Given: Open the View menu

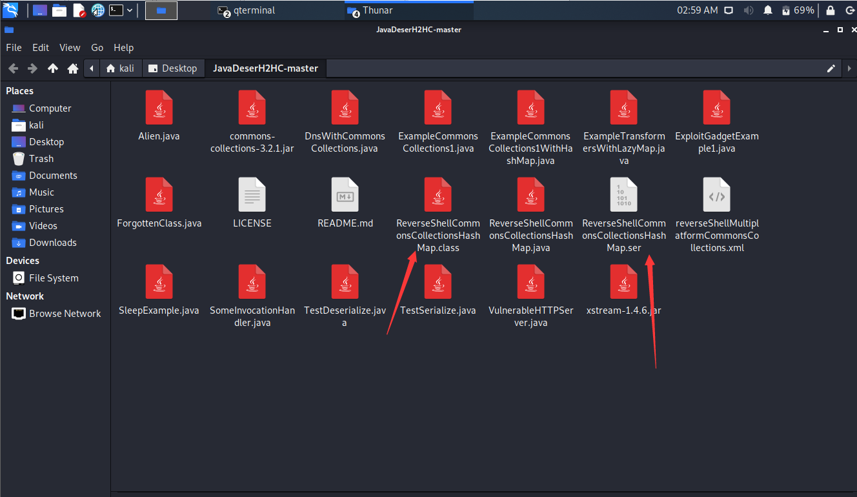Looking at the screenshot, I should [70, 47].
